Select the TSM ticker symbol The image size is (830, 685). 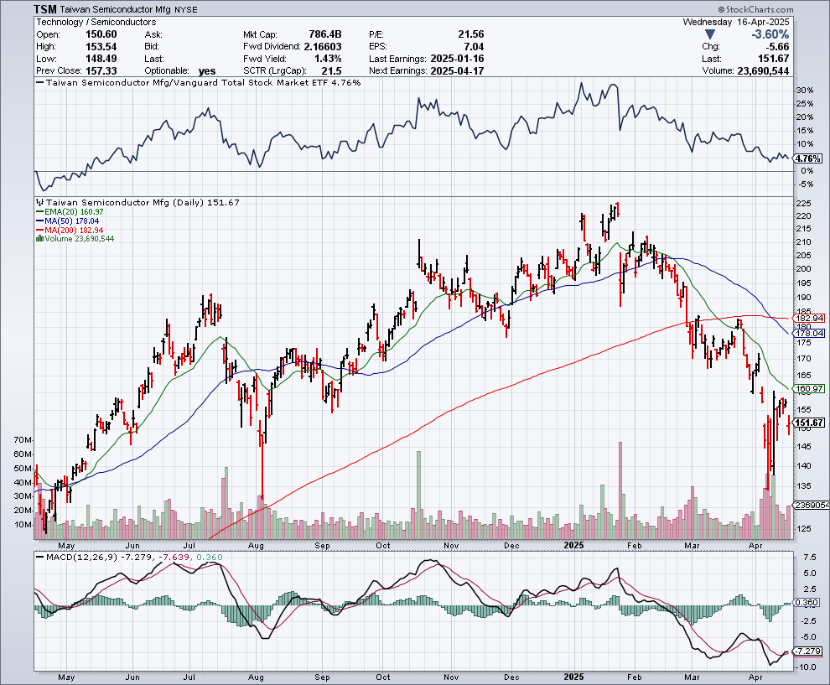click(x=45, y=9)
